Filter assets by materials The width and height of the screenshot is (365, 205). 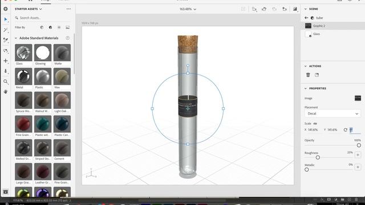tap(51, 27)
